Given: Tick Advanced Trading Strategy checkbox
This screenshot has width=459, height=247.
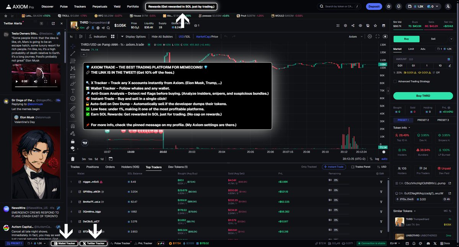Looking at the screenshot, I should click(395, 81).
